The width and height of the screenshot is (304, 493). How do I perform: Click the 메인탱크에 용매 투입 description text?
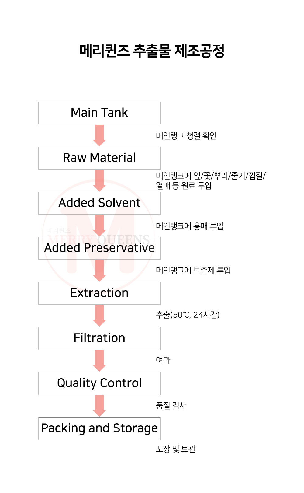pyautogui.click(x=190, y=226)
